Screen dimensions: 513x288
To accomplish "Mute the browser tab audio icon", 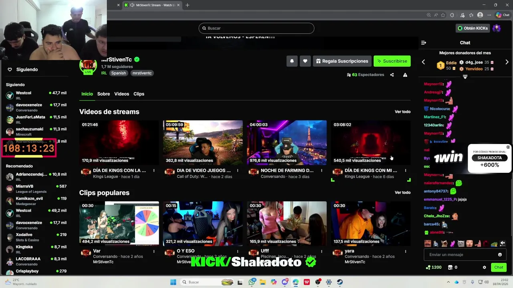I will [132, 5].
